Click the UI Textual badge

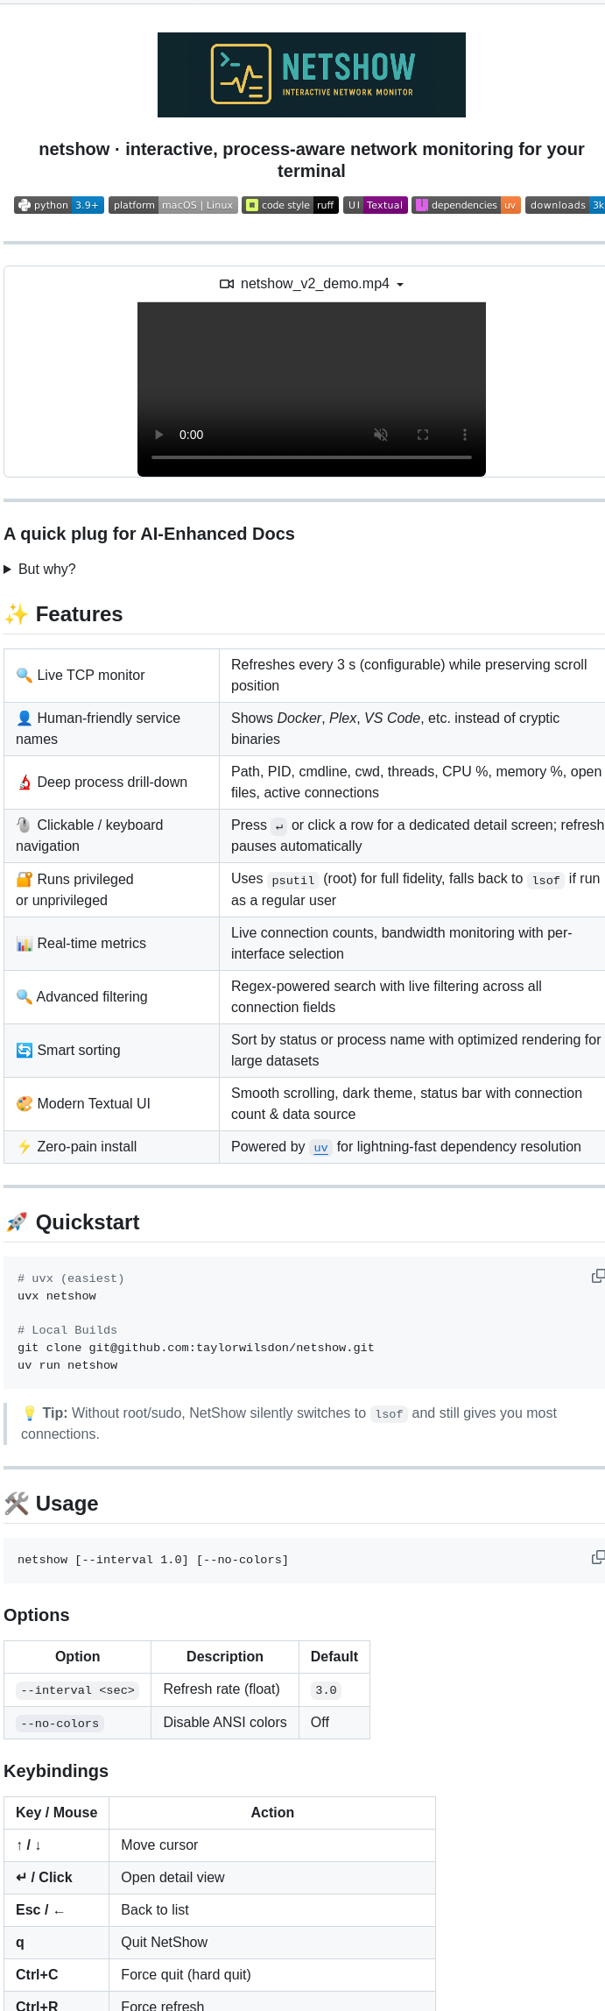(x=375, y=205)
